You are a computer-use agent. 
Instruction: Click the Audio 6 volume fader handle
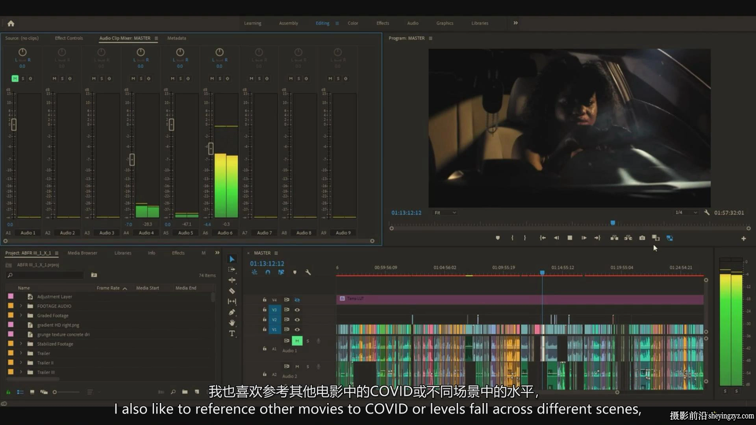211,148
